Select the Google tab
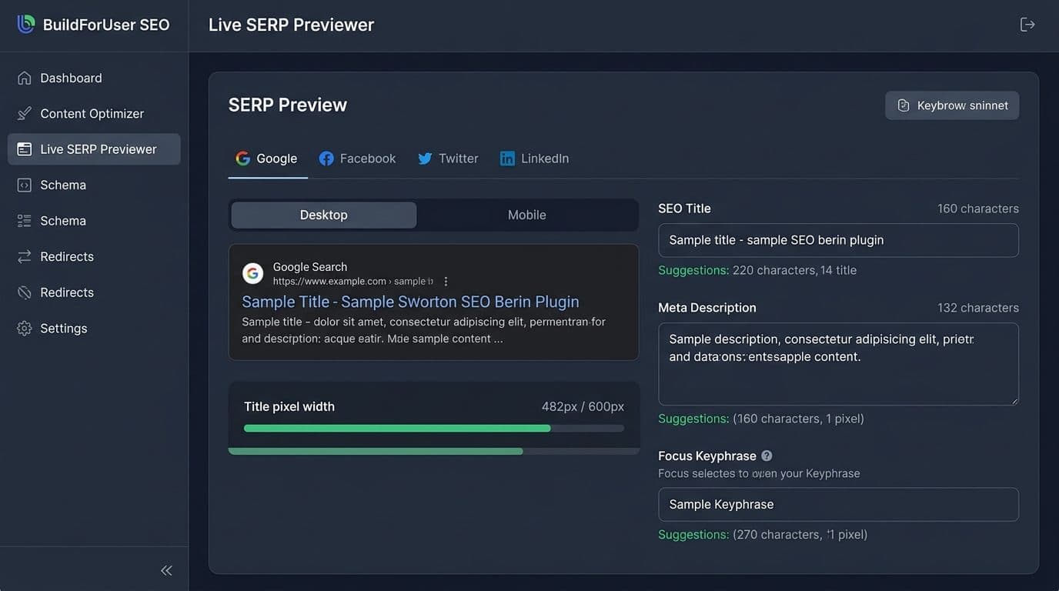1059x591 pixels. 267,159
